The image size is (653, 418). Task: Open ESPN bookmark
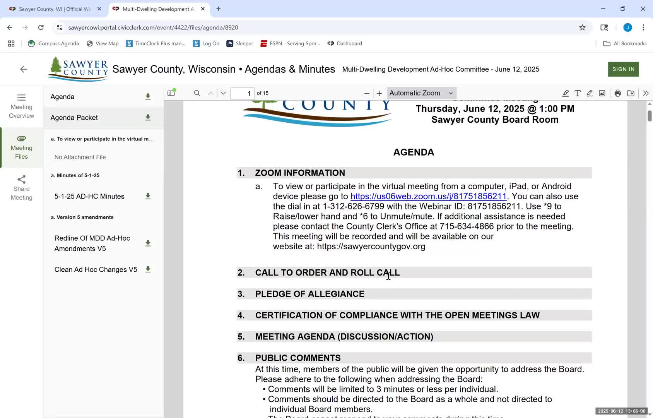pyautogui.click(x=291, y=44)
